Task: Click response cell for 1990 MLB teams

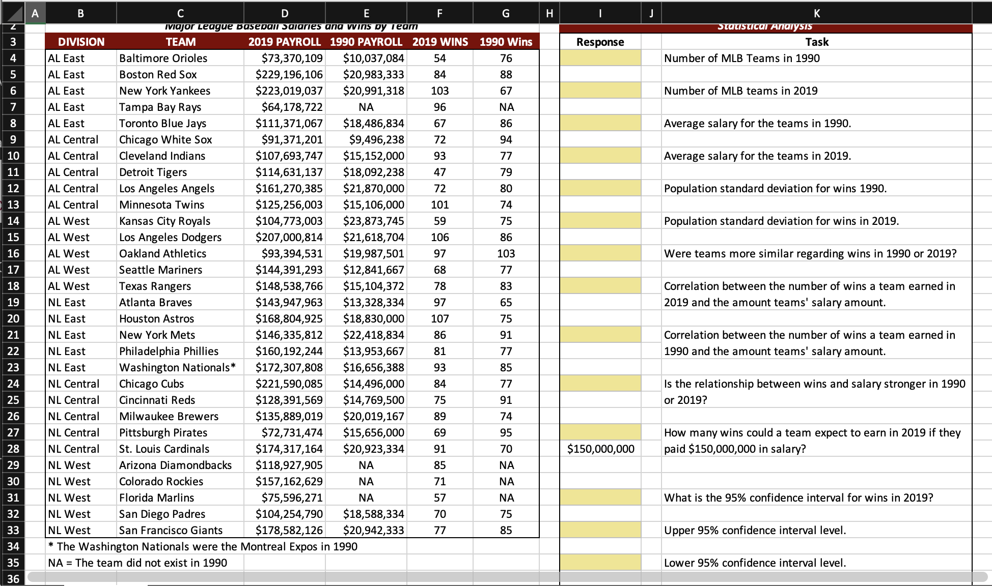Action: pos(600,58)
